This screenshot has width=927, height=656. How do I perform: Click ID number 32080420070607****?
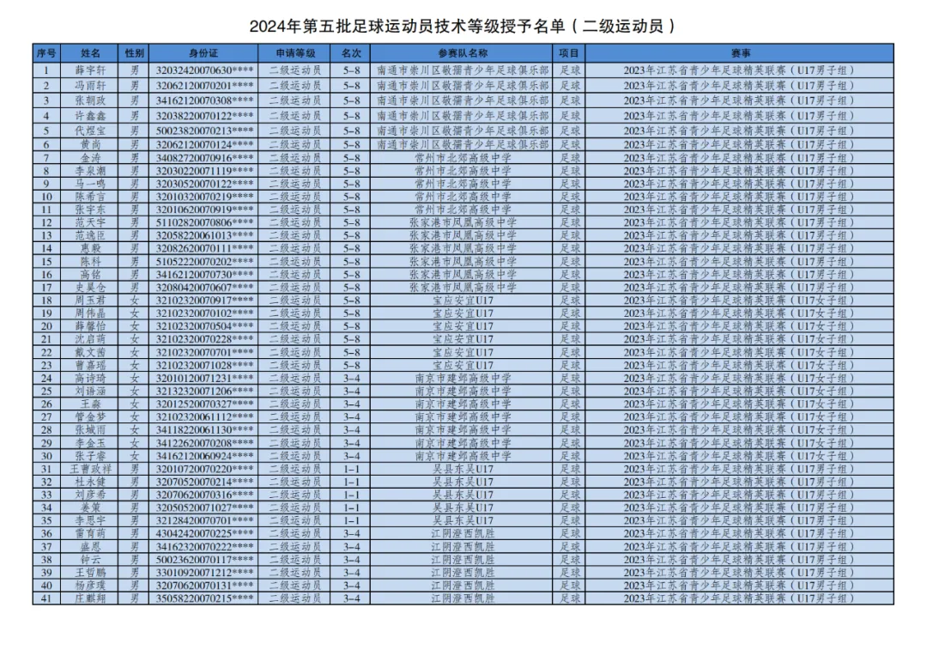pos(204,288)
